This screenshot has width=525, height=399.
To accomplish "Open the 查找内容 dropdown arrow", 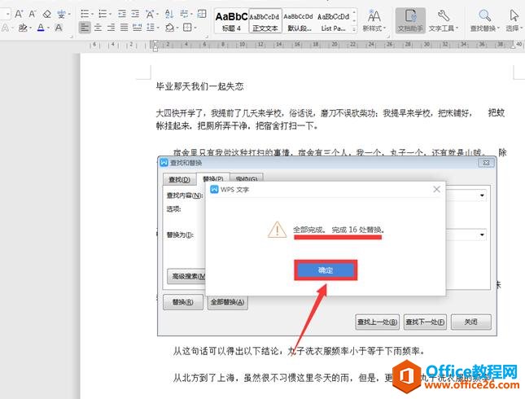I will [482, 195].
